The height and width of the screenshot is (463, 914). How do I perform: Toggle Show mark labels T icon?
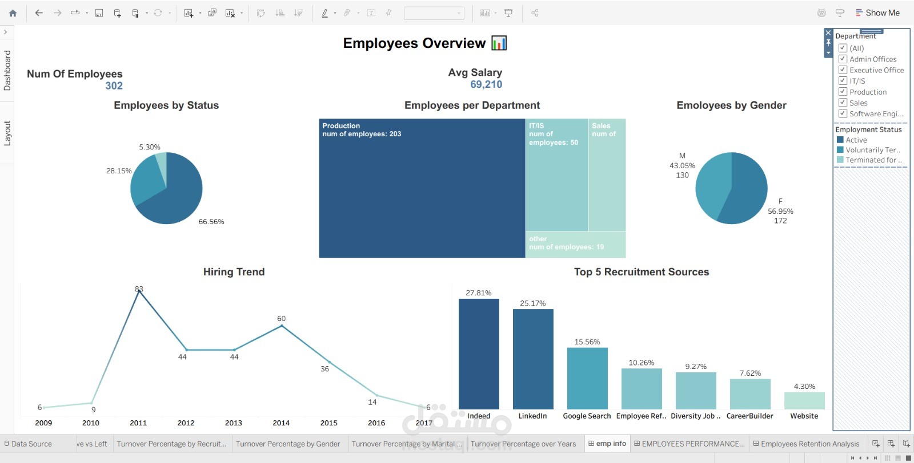click(x=371, y=13)
